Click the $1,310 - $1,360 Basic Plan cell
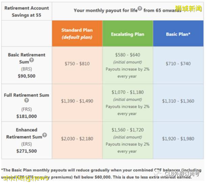Screen dimensions: 206x183 click(x=178, y=101)
